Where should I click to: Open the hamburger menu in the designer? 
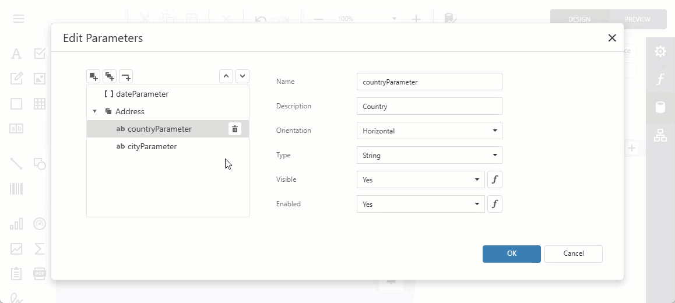19,19
